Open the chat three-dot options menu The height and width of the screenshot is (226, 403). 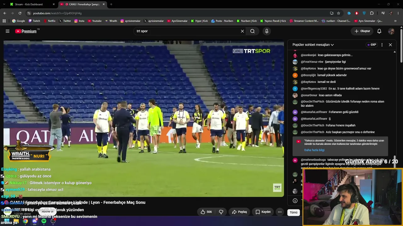click(382, 45)
